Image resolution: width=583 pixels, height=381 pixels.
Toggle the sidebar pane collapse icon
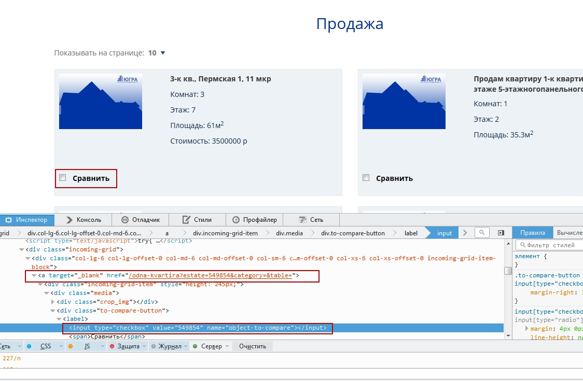tap(501, 233)
